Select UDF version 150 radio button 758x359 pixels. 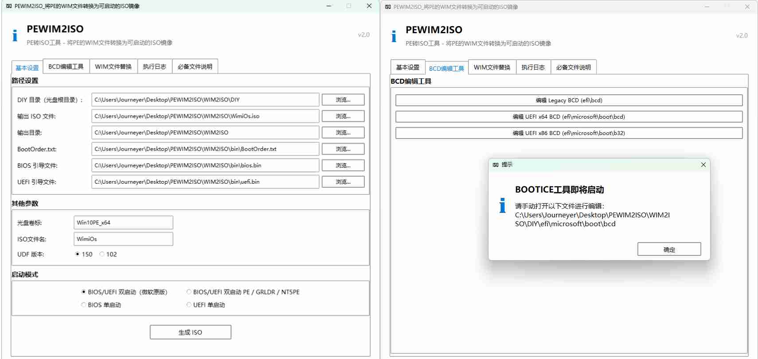78,254
